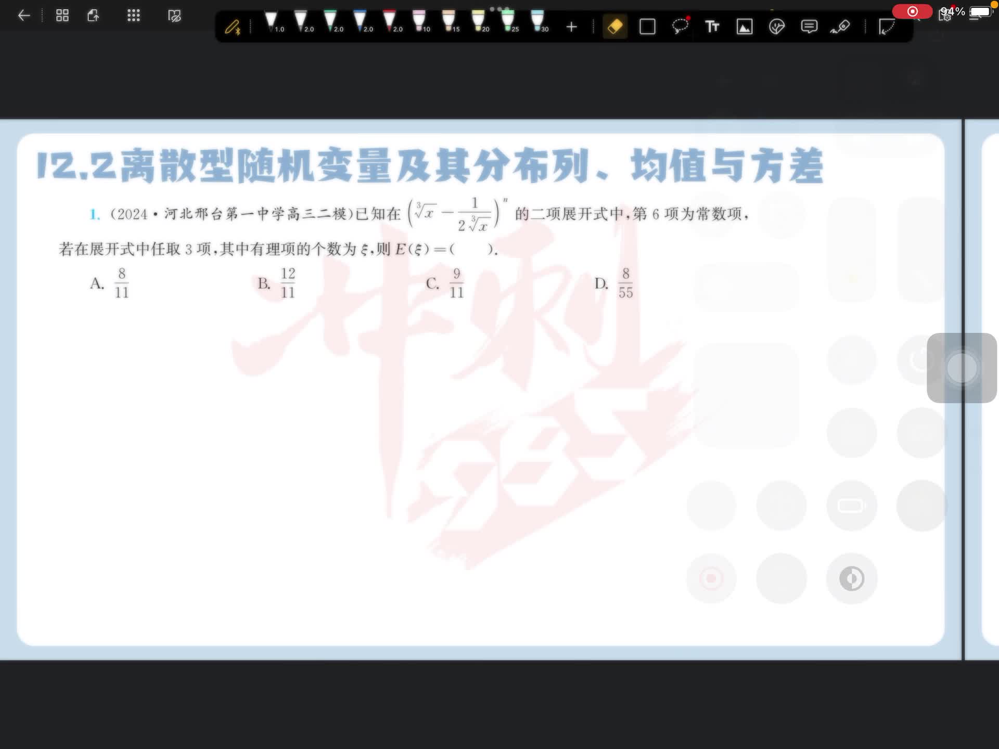Screen dimensions: 999x749
Task: Open the page thumbnails grid view
Action: pos(62,16)
